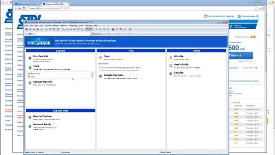Open the User's Guide link
This screenshot has height=155, width=275.
[x=181, y=65]
